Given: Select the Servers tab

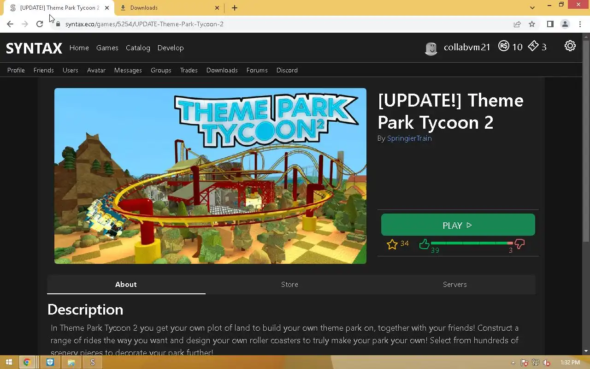Looking at the screenshot, I should pos(455,285).
